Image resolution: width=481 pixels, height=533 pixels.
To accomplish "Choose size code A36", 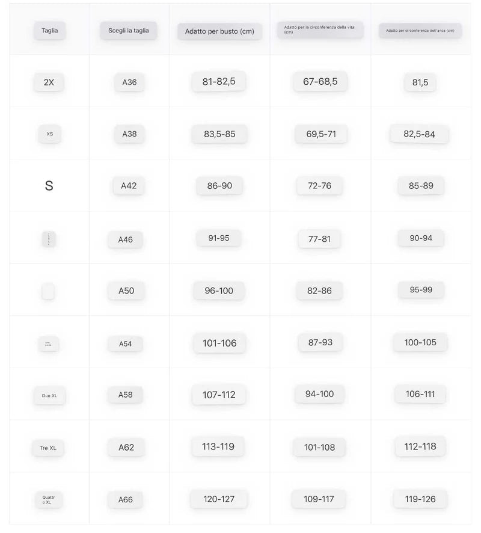I will [129, 82].
